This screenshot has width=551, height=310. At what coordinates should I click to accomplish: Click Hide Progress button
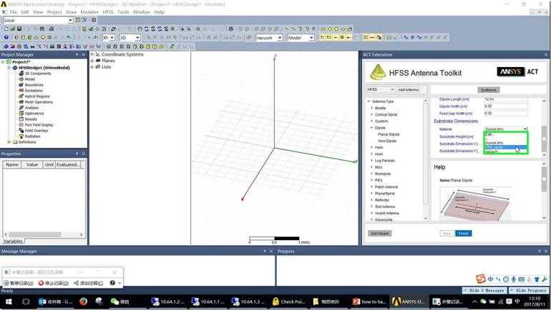click(x=529, y=291)
